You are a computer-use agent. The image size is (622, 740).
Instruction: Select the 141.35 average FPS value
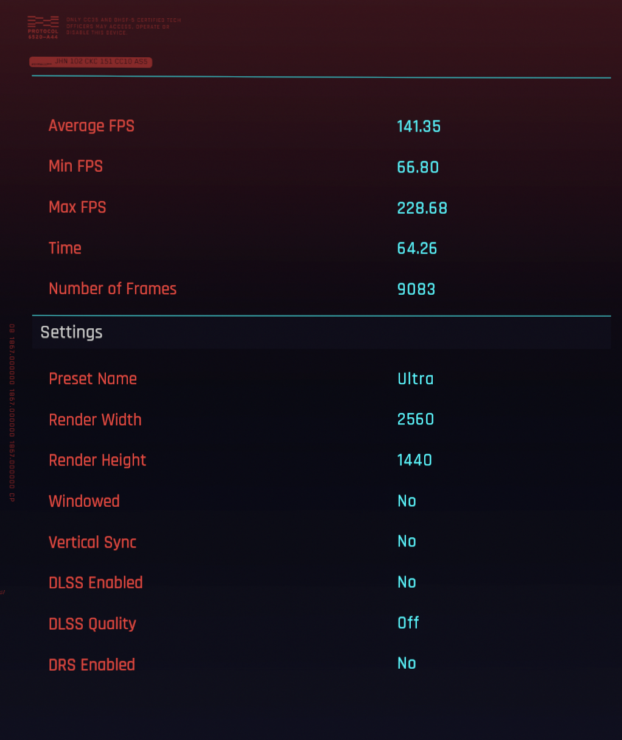[419, 127]
